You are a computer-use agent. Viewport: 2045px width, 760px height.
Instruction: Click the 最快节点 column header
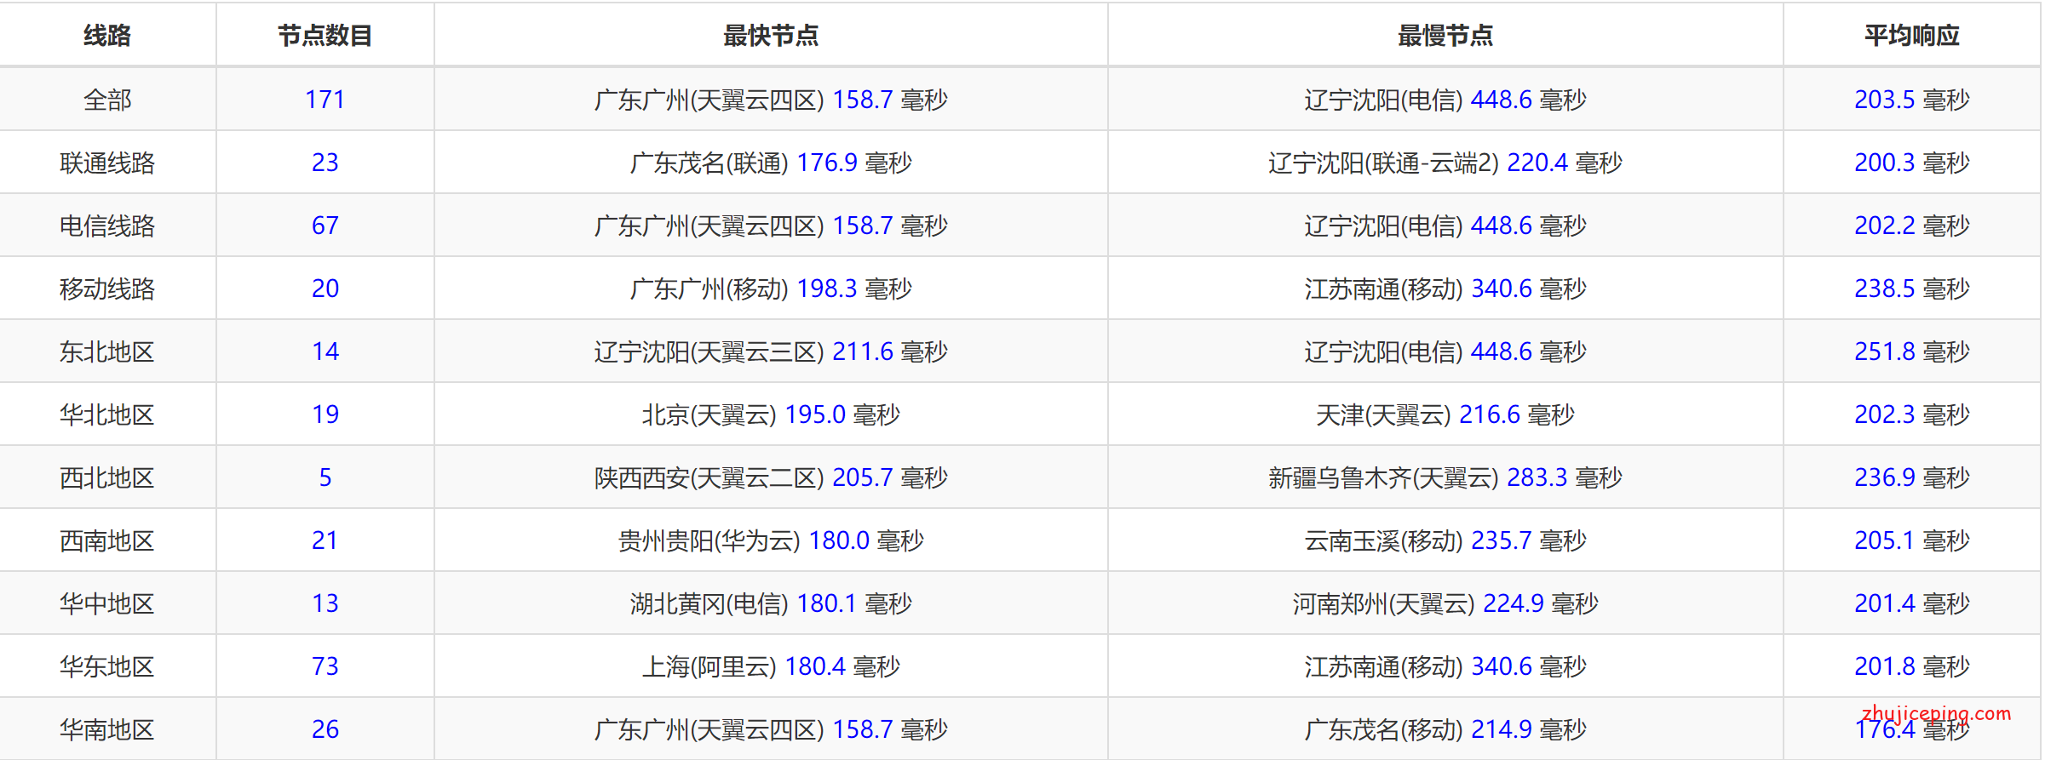[x=771, y=36]
